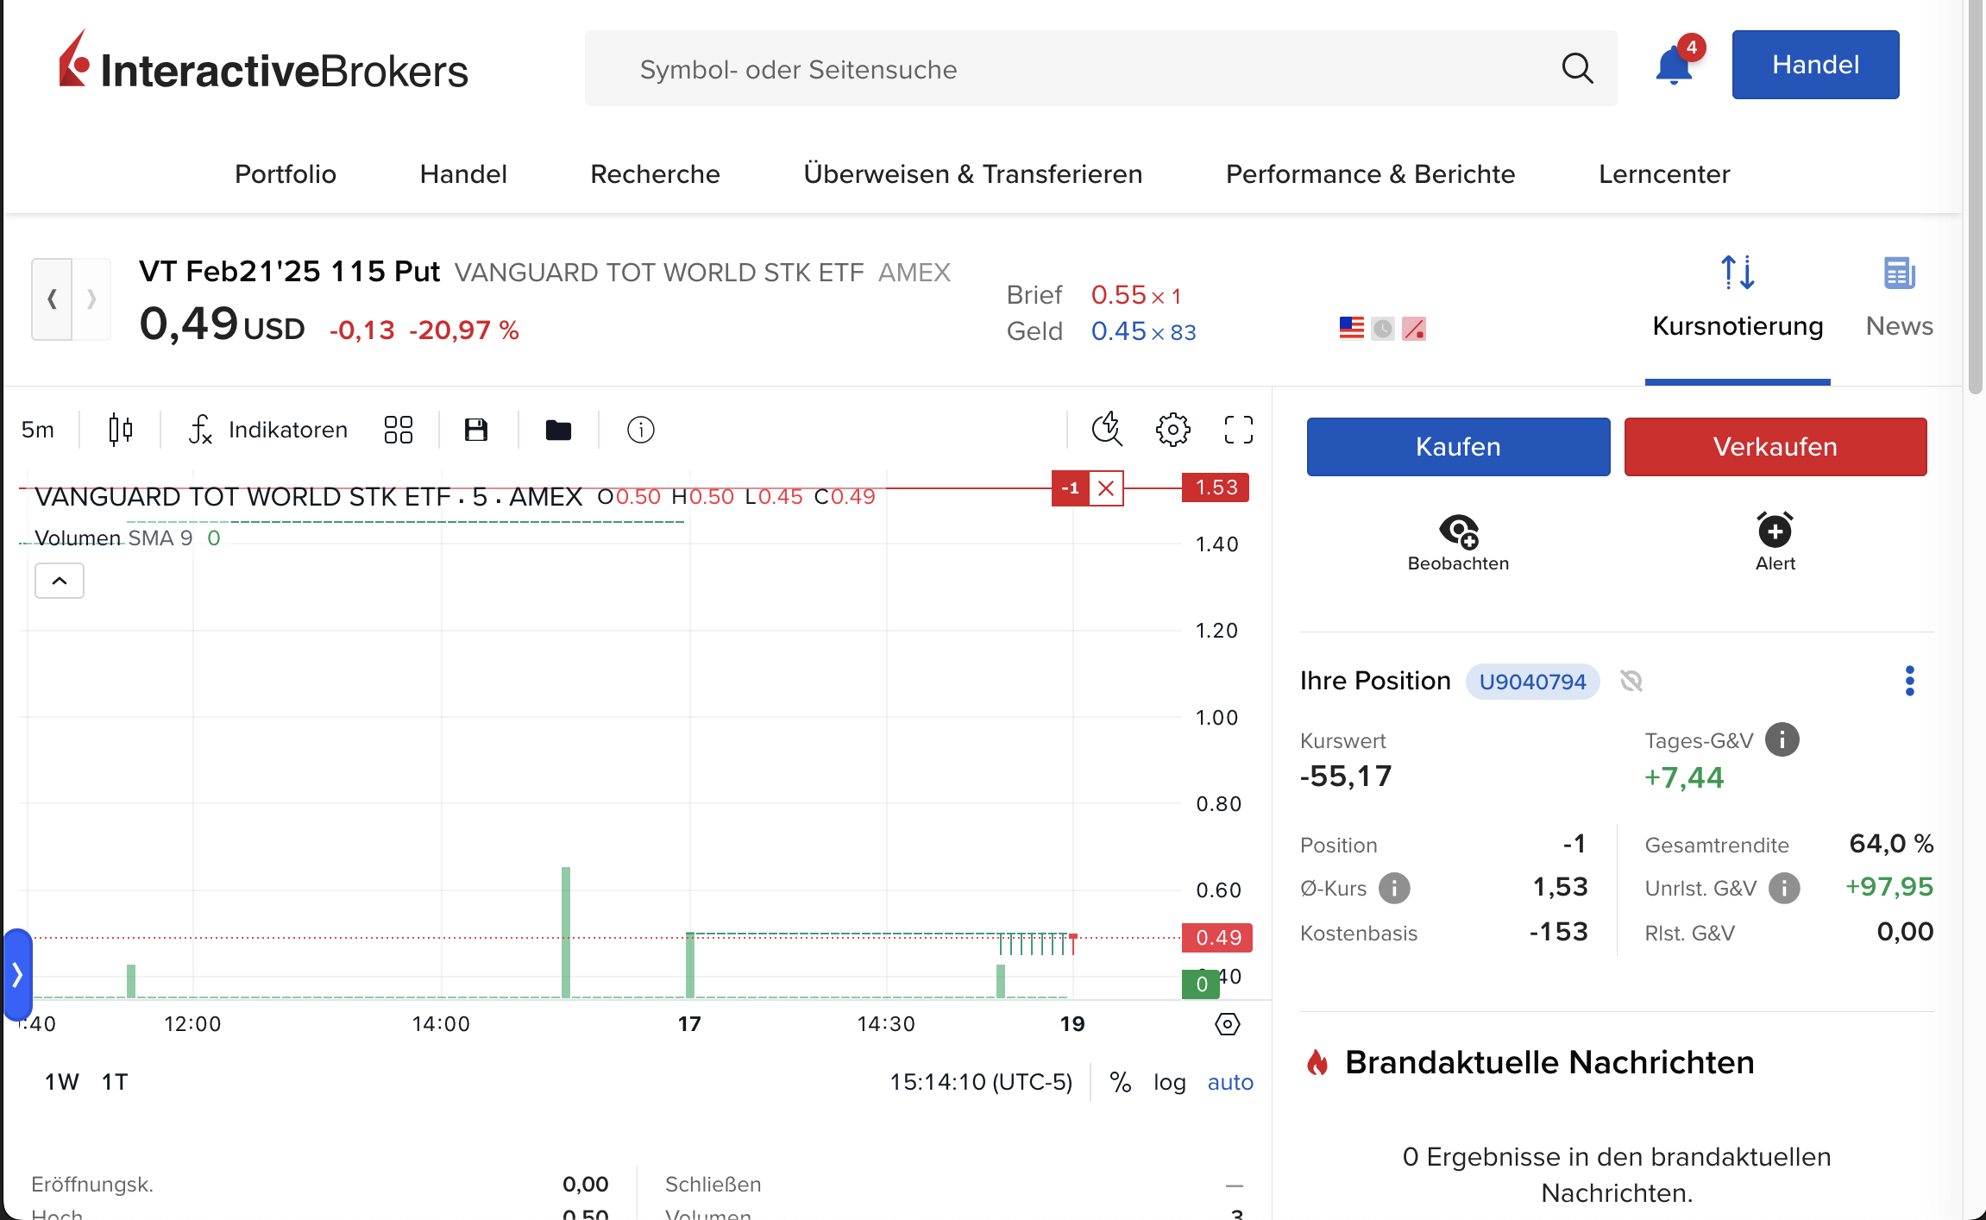Click the search magnifier icon

(1577, 68)
